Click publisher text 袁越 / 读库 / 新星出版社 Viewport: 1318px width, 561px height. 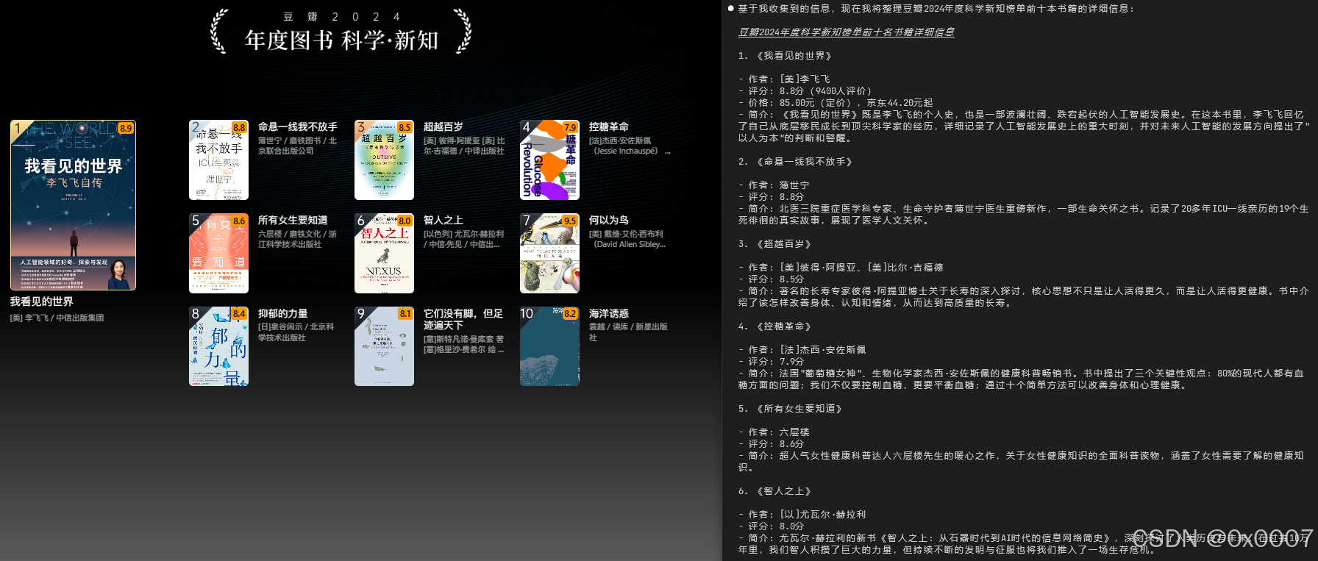(x=628, y=332)
